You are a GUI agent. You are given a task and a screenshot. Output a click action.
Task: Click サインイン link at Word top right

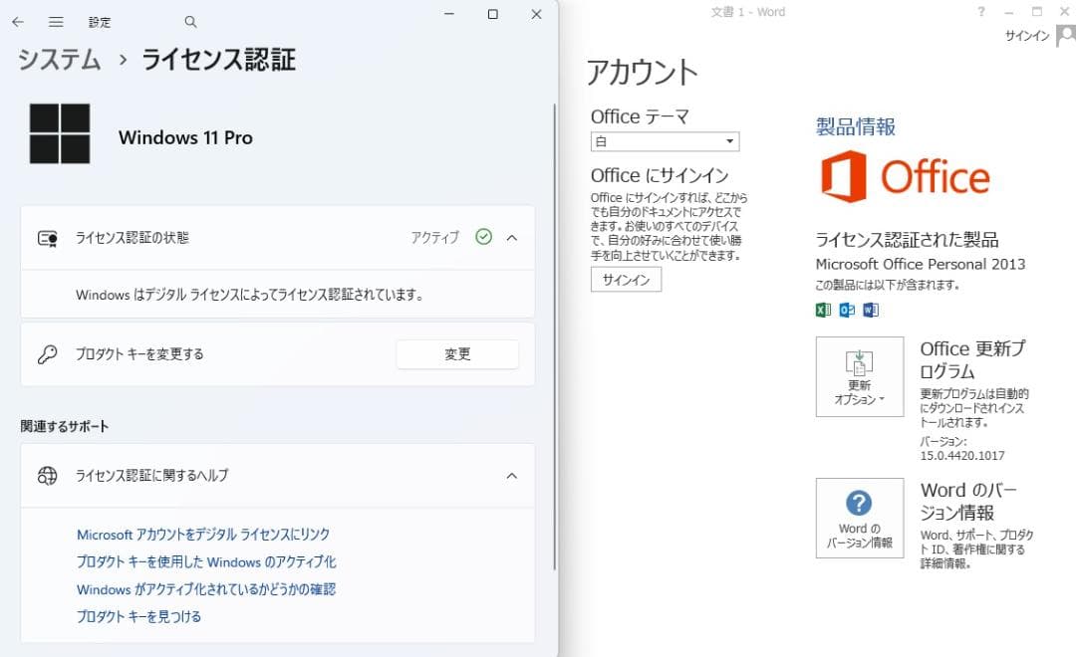point(1027,36)
